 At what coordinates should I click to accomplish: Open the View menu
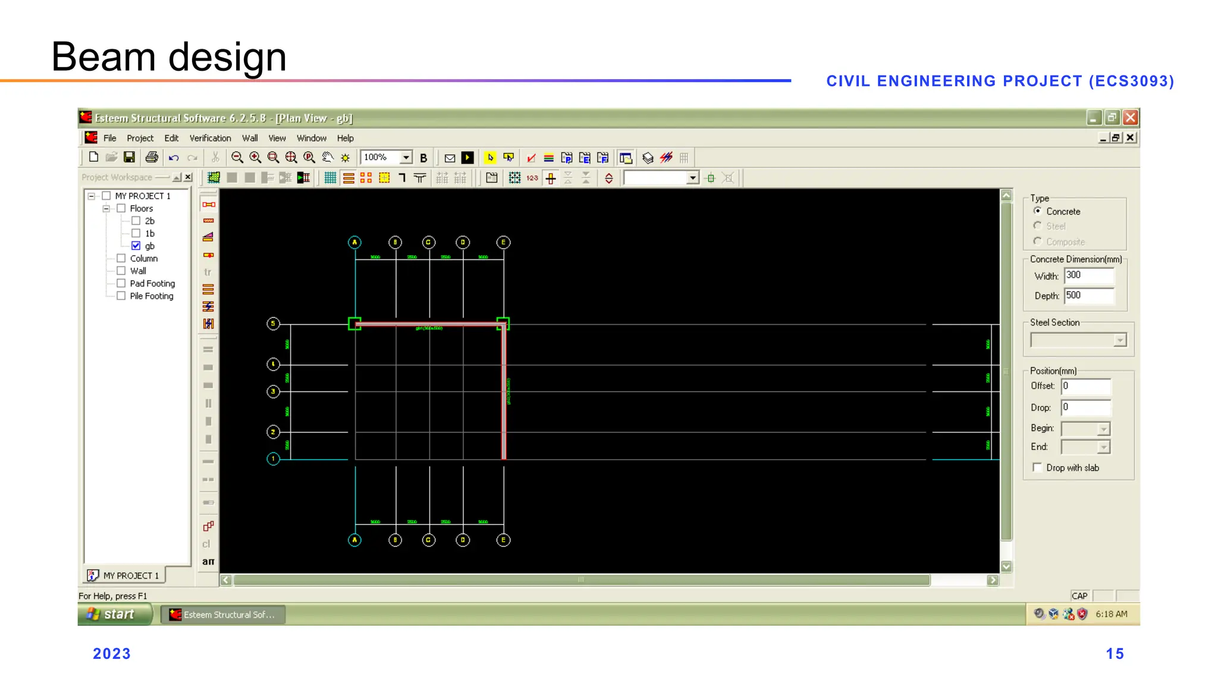277,138
